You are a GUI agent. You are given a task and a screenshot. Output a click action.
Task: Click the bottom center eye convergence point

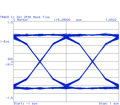(x=66, y=87)
